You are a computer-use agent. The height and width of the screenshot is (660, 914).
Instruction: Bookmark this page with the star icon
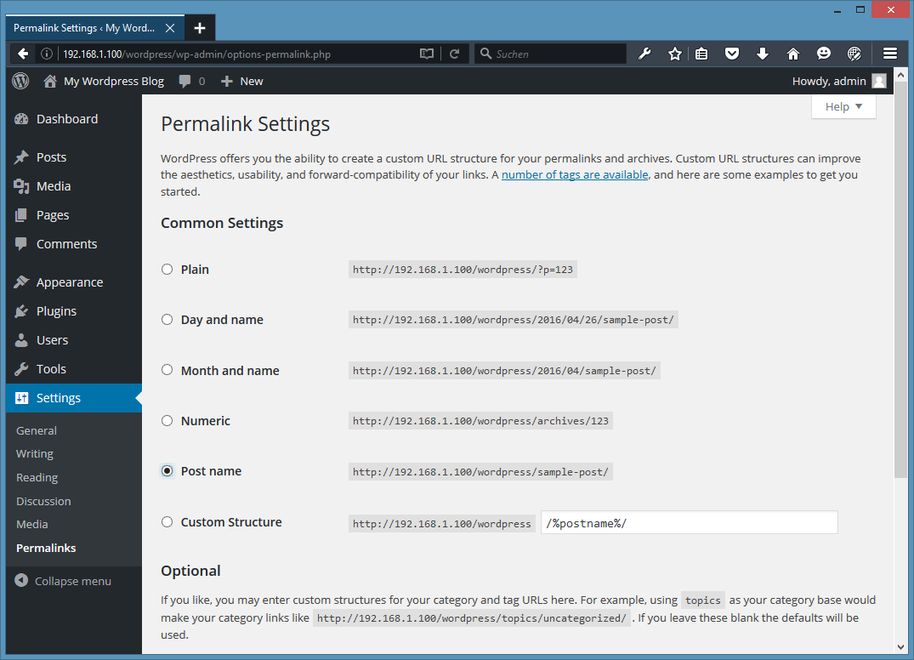[x=675, y=54]
